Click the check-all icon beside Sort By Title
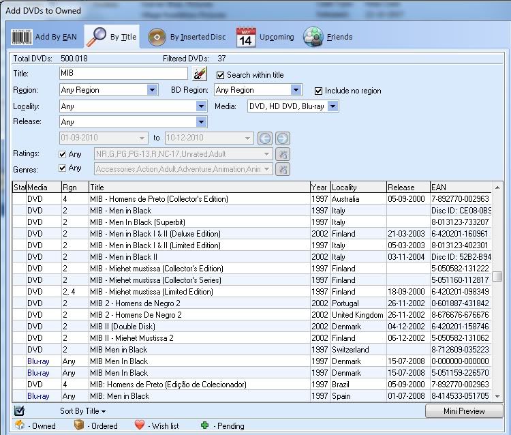The width and height of the screenshot is (511, 435). click(x=19, y=411)
